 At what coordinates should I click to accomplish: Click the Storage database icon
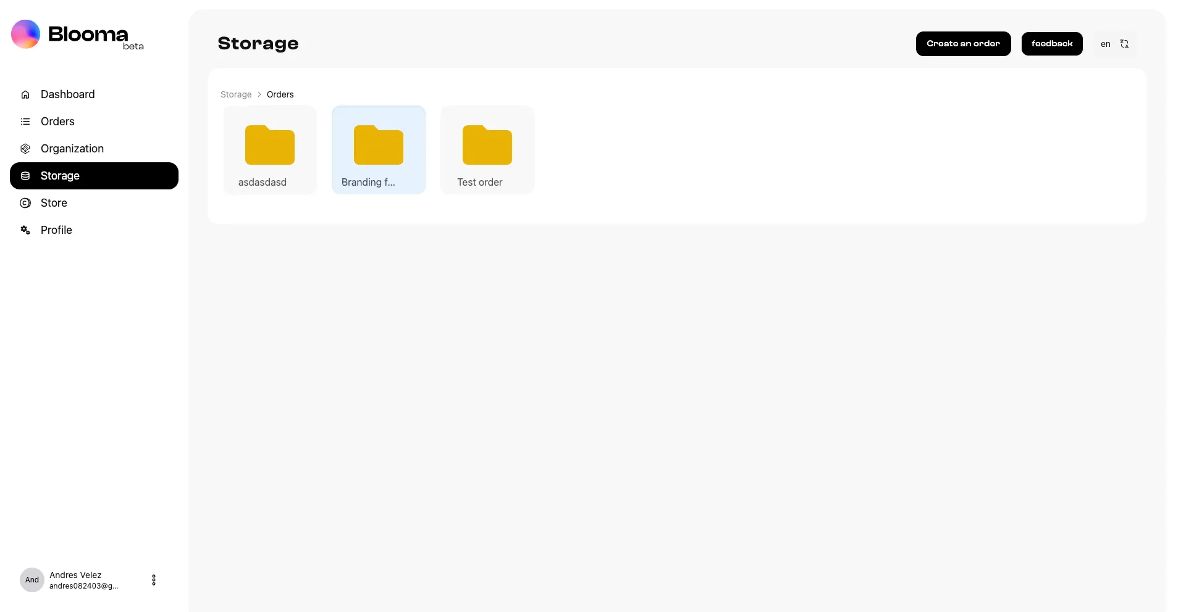click(x=25, y=176)
